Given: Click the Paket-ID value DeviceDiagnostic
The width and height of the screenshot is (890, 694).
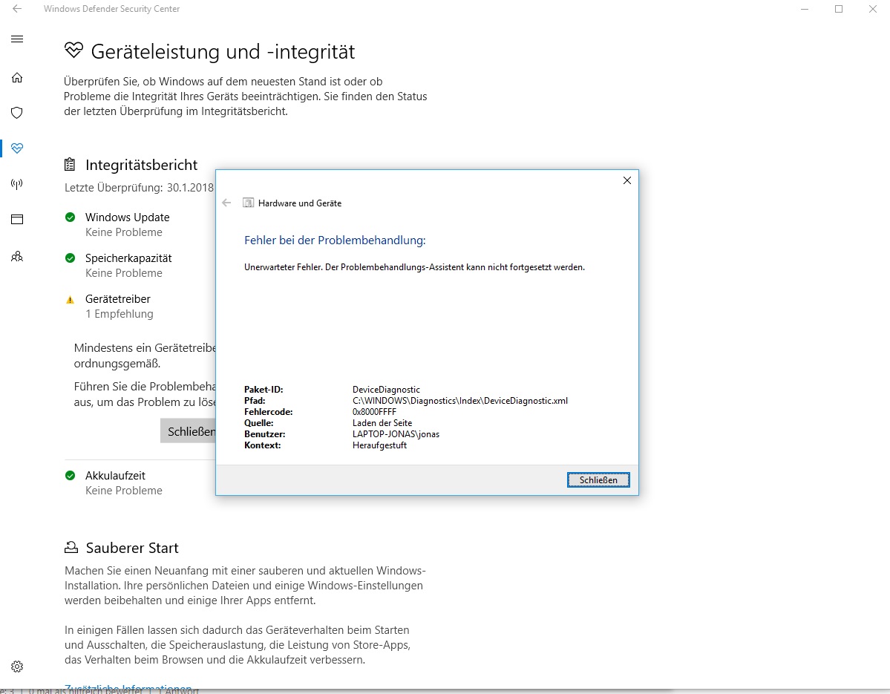Looking at the screenshot, I should coord(386,389).
